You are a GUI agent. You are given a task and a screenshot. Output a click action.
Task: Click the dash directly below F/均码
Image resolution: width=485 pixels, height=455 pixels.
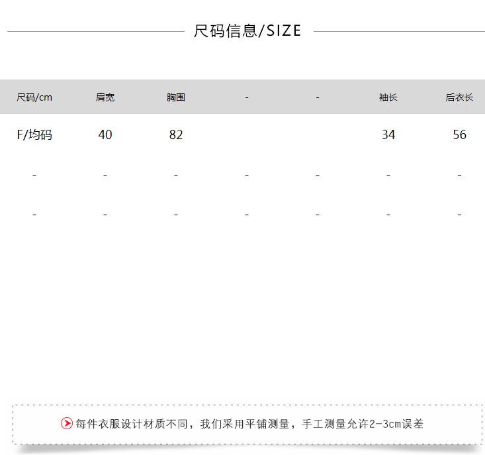coord(34,175)
